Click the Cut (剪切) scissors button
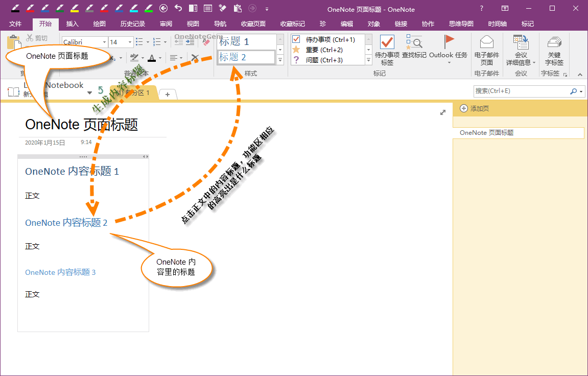The width and height of the screenshot is (588, 376). [37, 38]
